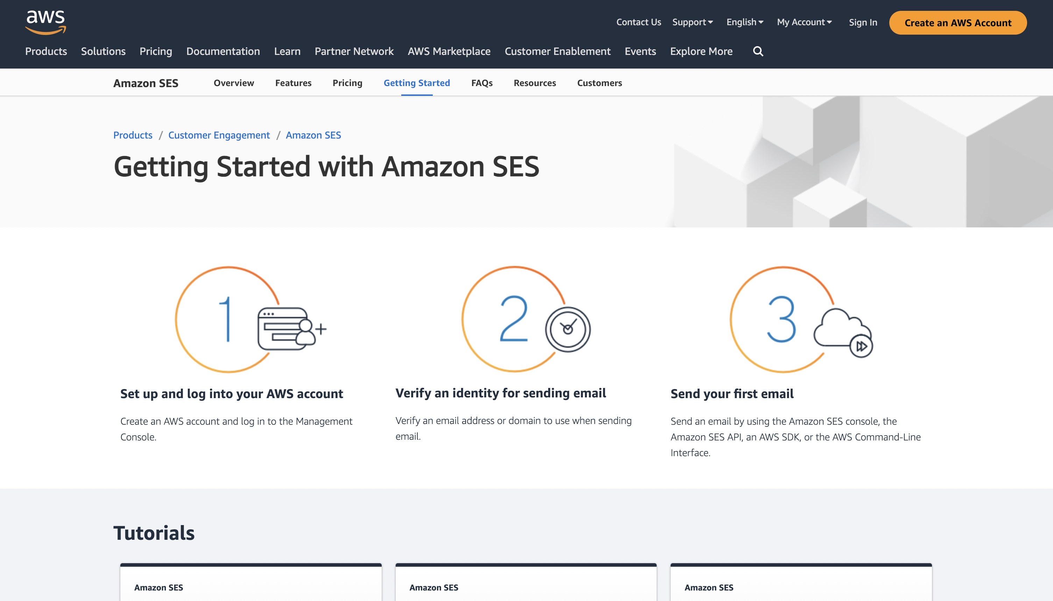Switch to the Overview tab
Screen dimensions: 1053x601
[x=234, y=83]
